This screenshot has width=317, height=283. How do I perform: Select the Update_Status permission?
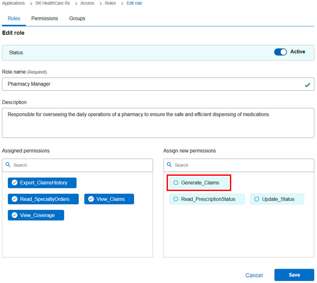277,199
